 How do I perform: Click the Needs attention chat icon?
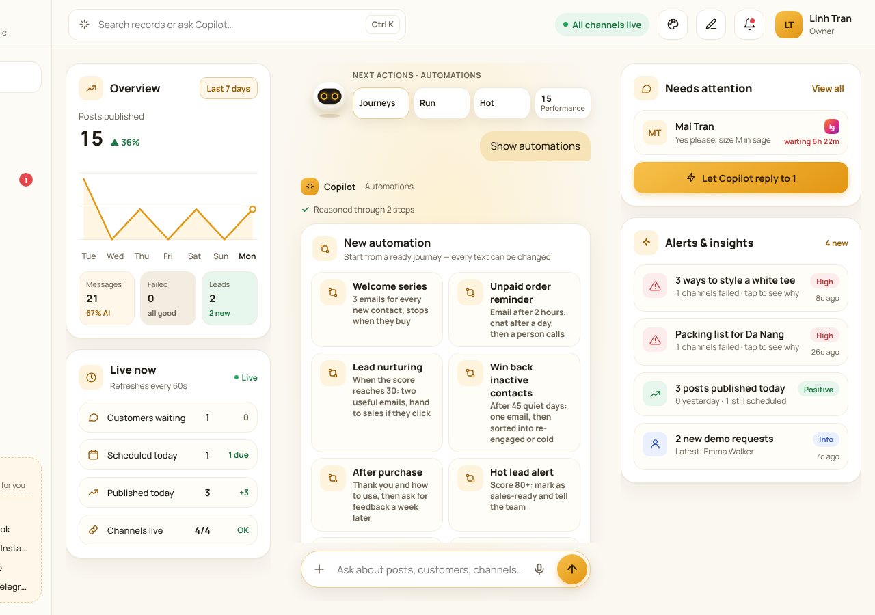pos(646,88)
